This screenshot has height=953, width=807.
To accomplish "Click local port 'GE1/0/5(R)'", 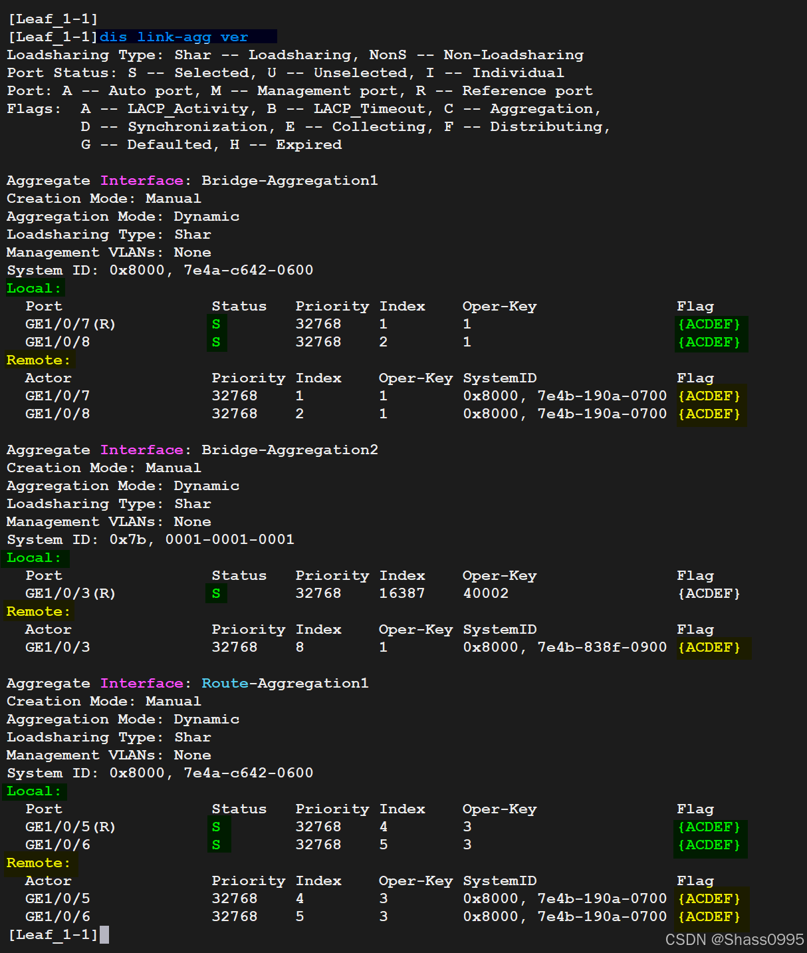I will coord(70,827).
